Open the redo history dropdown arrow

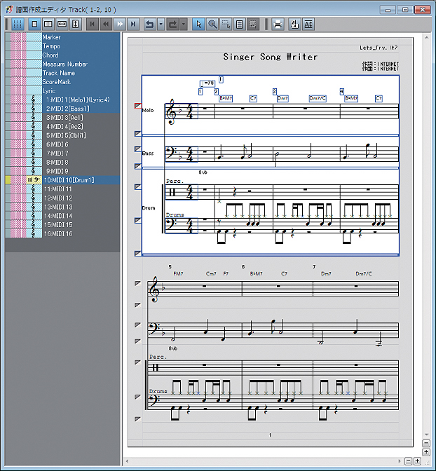click(184, 24)
